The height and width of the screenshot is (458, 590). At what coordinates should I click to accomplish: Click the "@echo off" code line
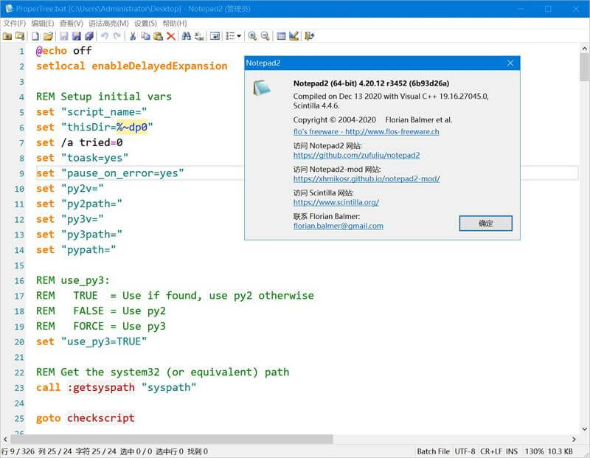63,51
